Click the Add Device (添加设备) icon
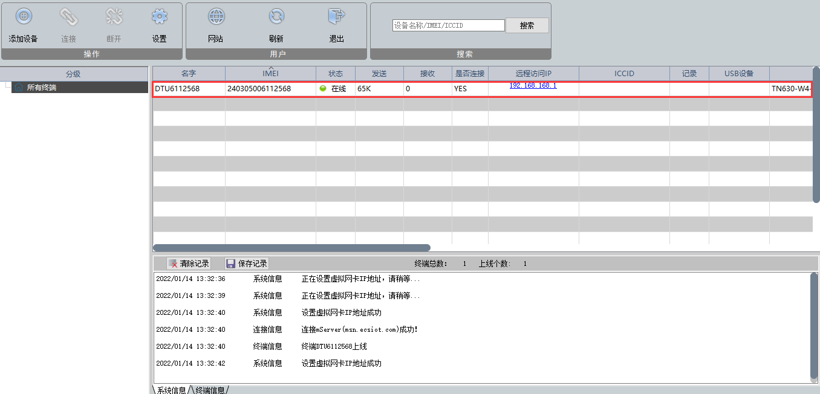Image resolution: width=820 pixels, height=394 pixels. pyautogui.click(x=23, y=17)
